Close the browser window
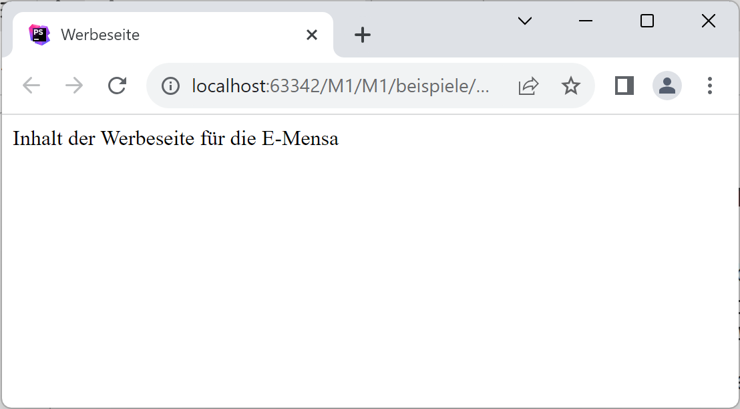The width and height of the screenshot is (740, 409). click(708, 21)
